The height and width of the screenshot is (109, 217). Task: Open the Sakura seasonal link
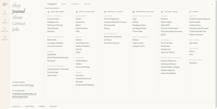tap(192, 51)
